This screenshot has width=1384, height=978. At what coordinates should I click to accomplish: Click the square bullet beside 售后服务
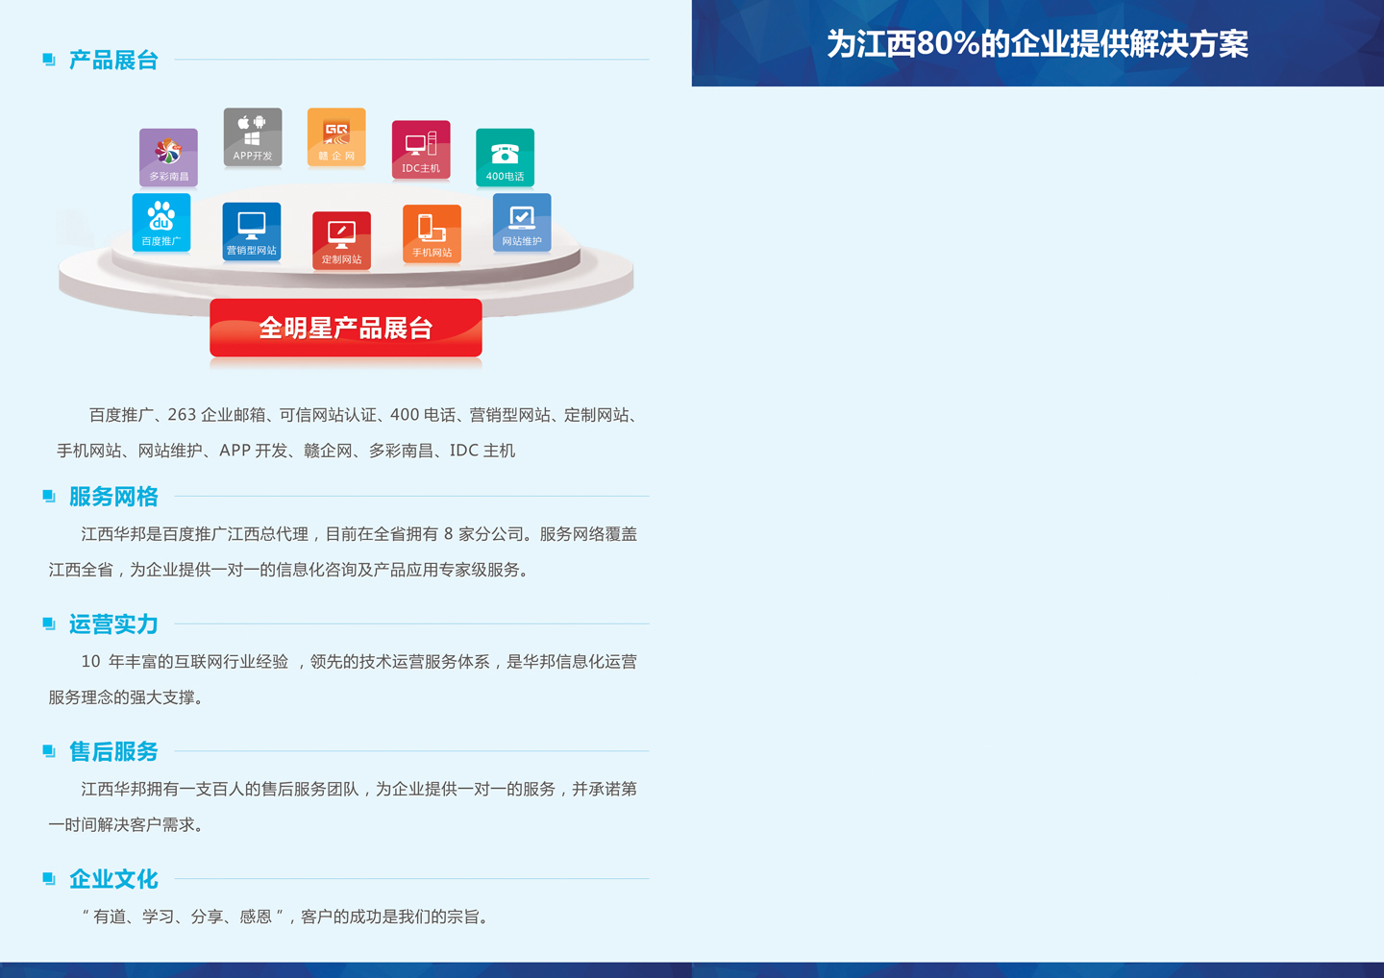(x=49, y=751)
